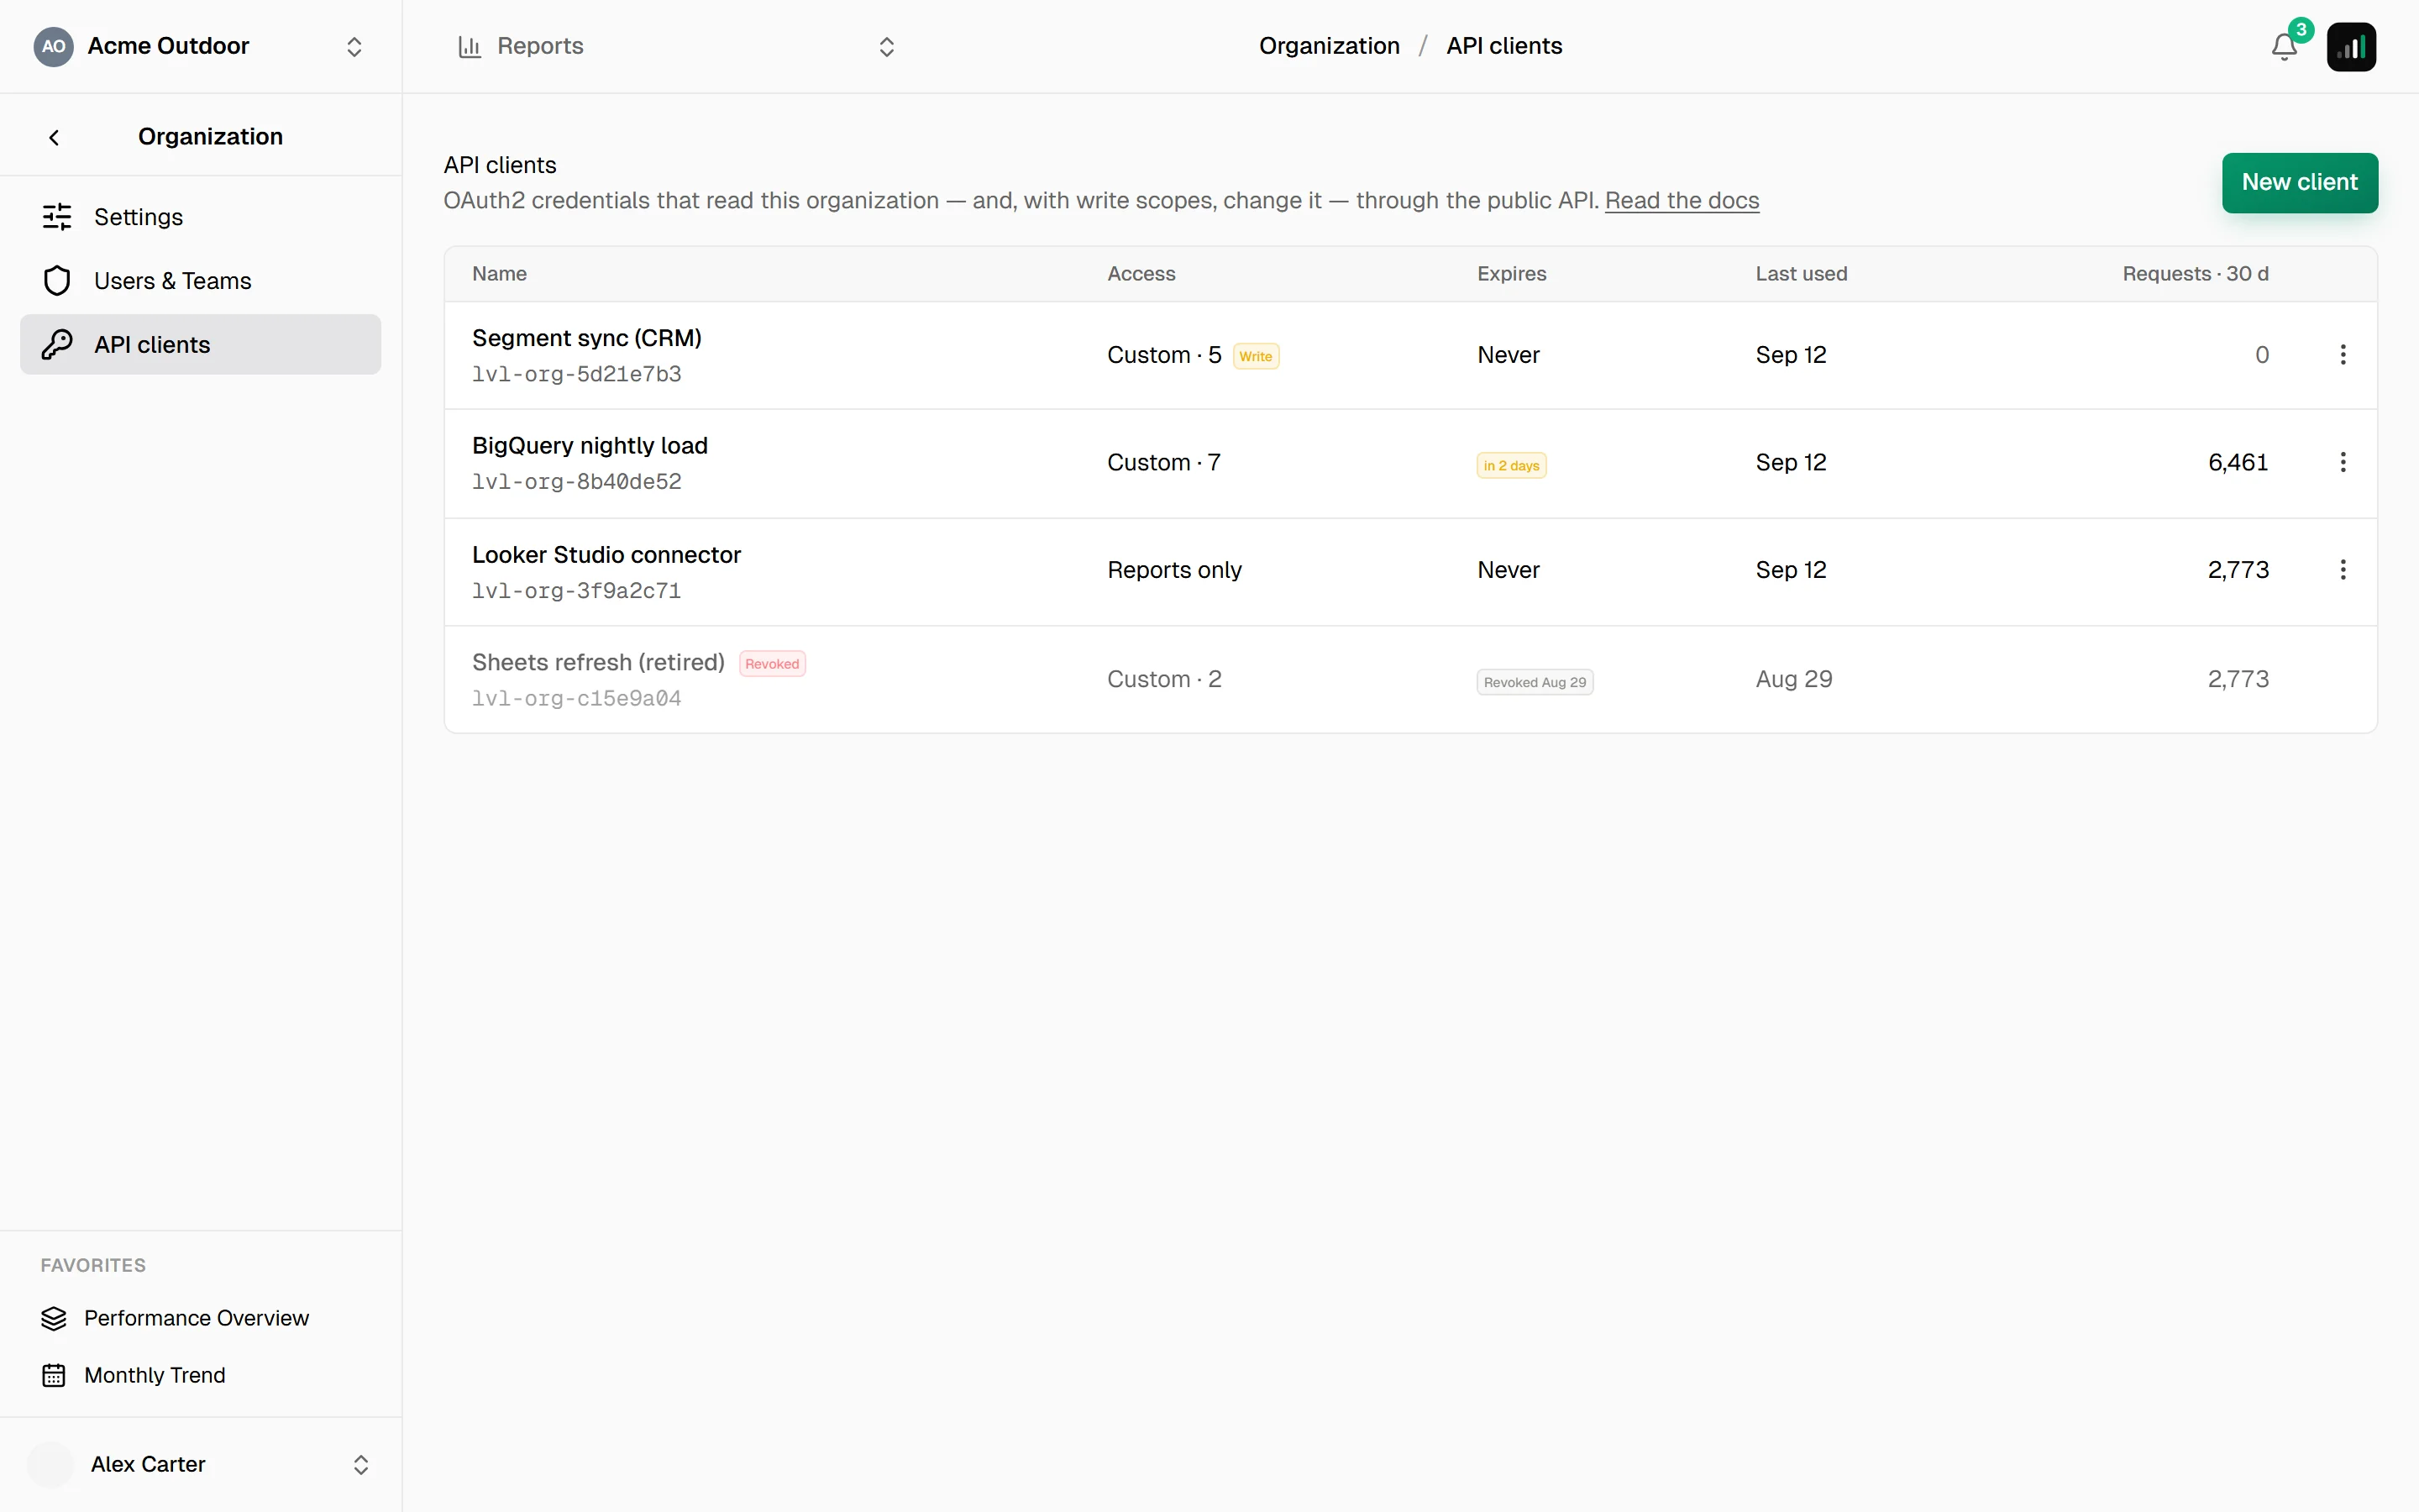Click the AO organization avatar
This screenshot has width=2419, height=1512.
54,46
